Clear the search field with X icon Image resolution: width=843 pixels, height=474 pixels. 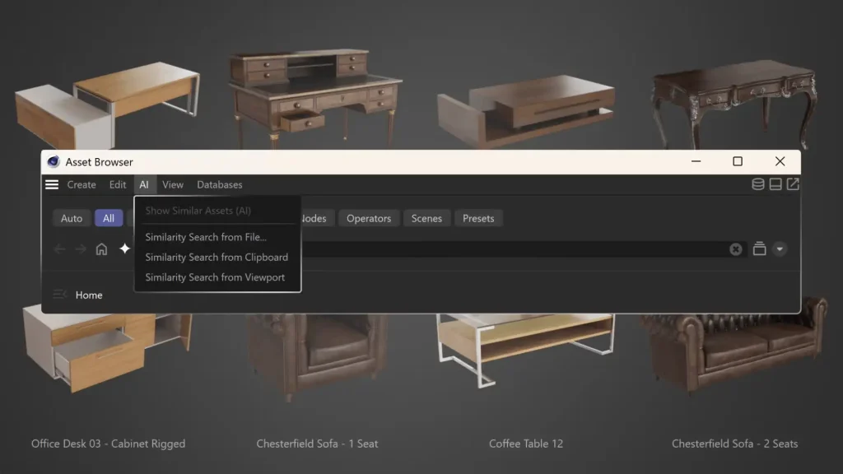pyautogui.click(x=736, y=249)
